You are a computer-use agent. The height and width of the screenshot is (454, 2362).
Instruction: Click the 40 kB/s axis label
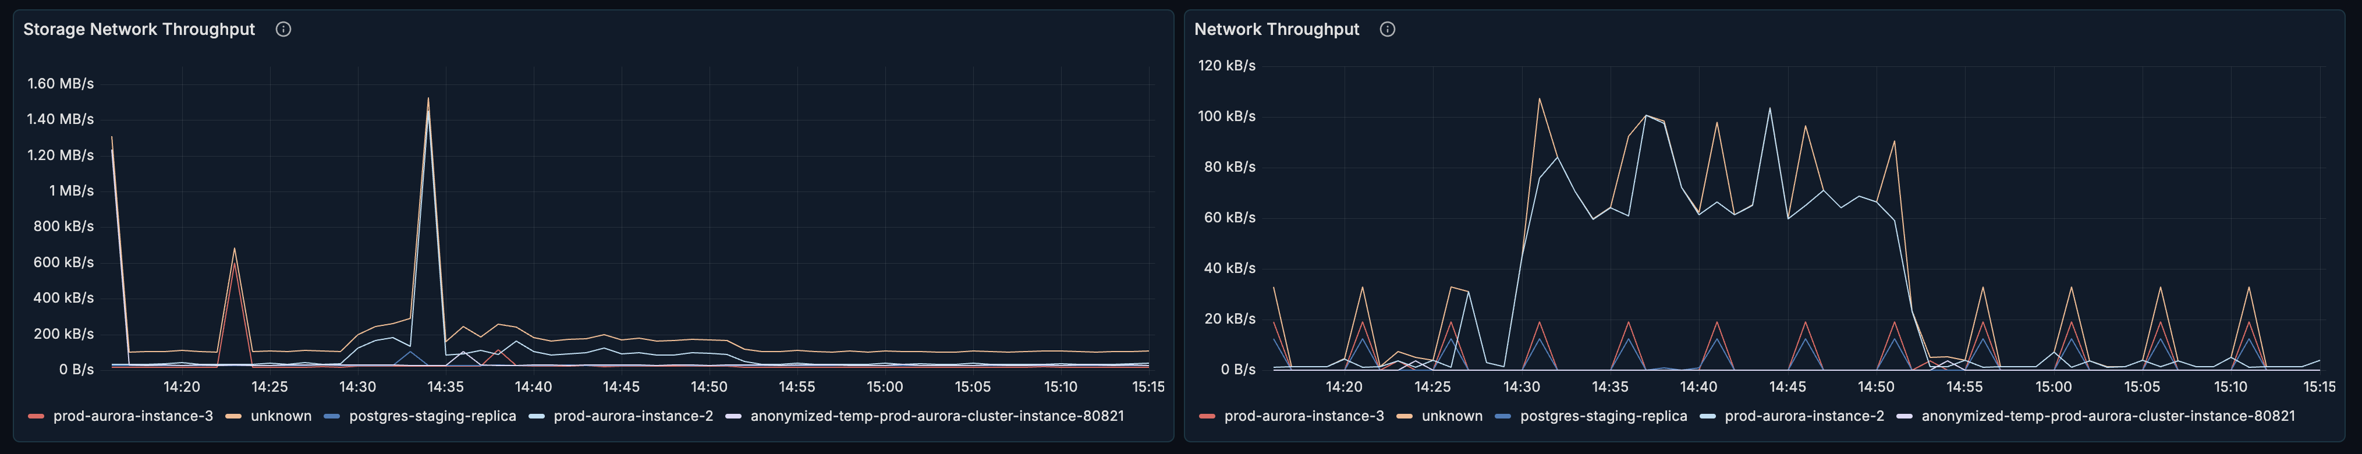coord(1229,268)
